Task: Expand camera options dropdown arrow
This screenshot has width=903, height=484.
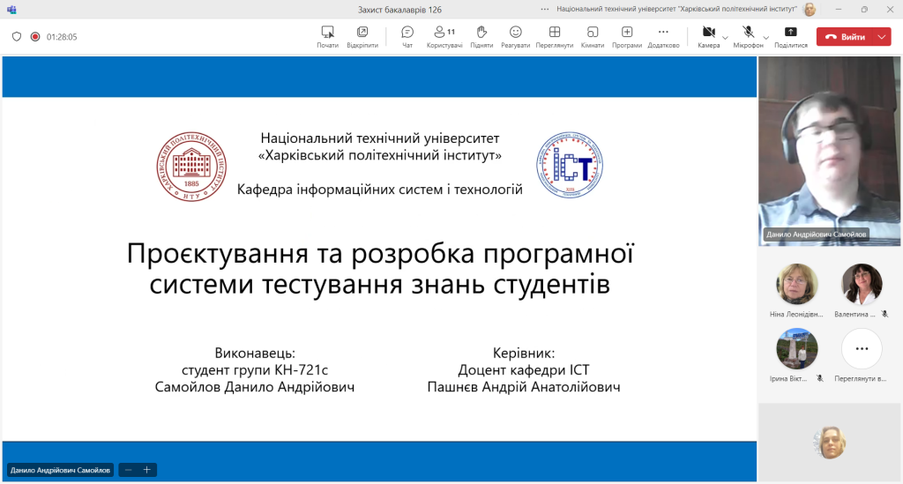Action: (x=725, y=38)
